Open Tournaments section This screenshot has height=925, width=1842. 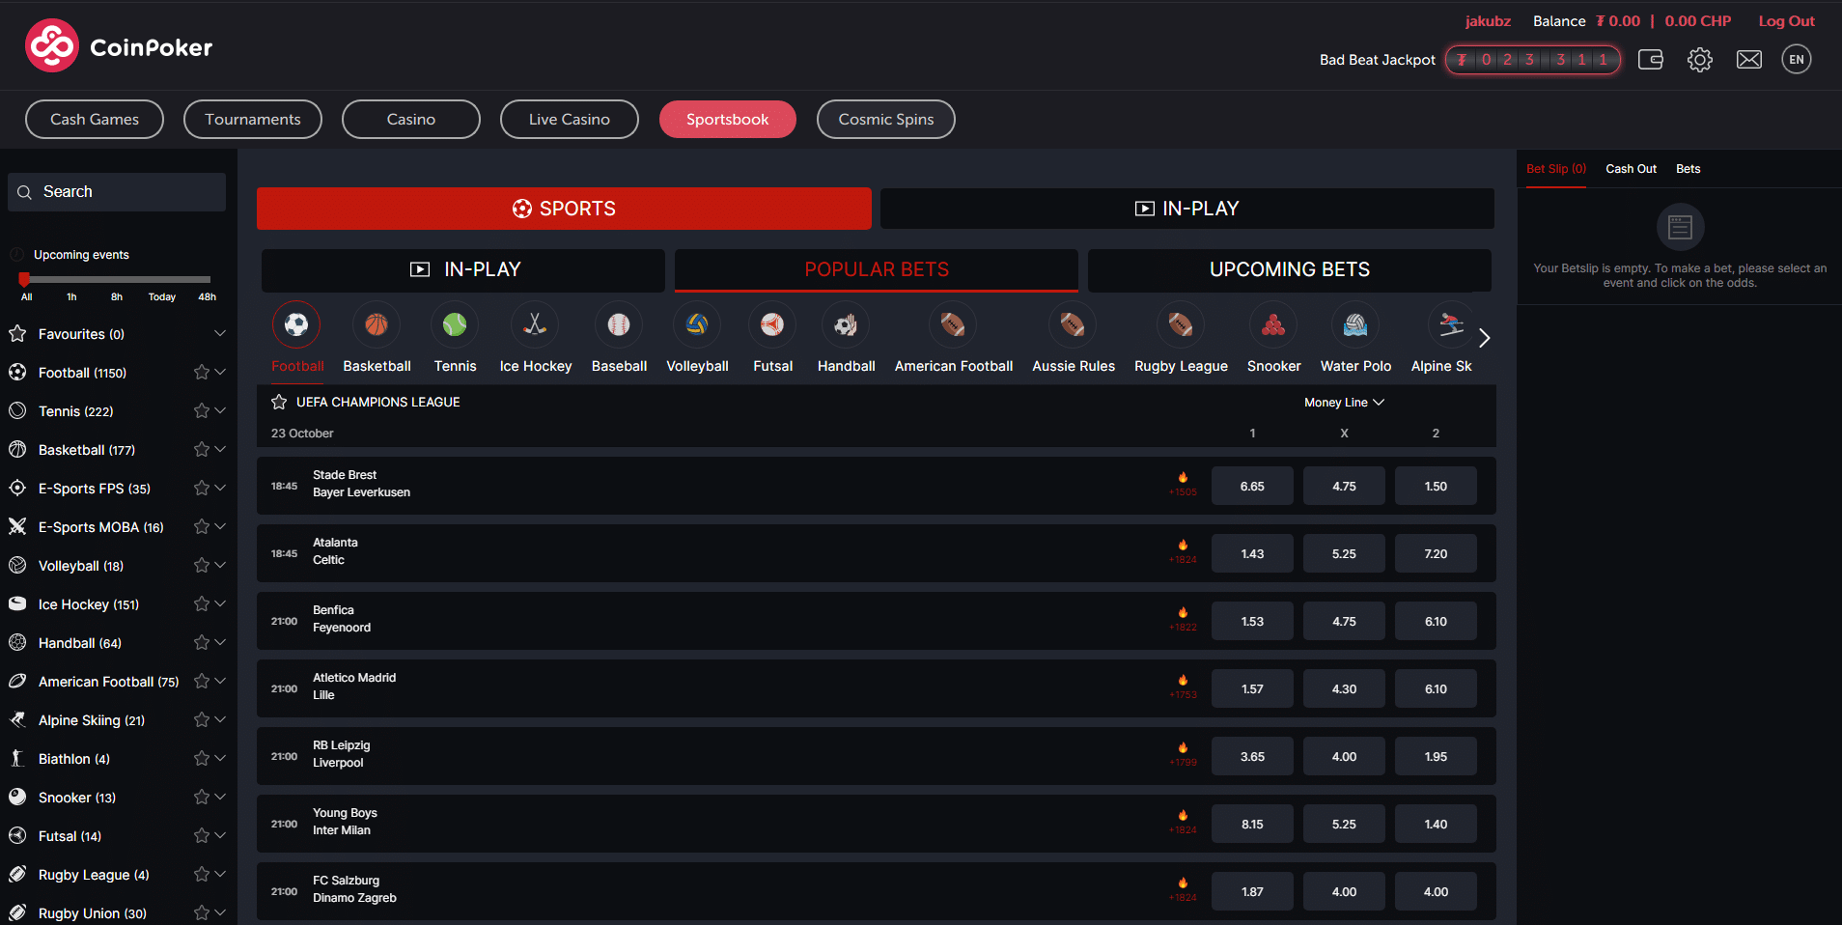(x=253, y=119)
